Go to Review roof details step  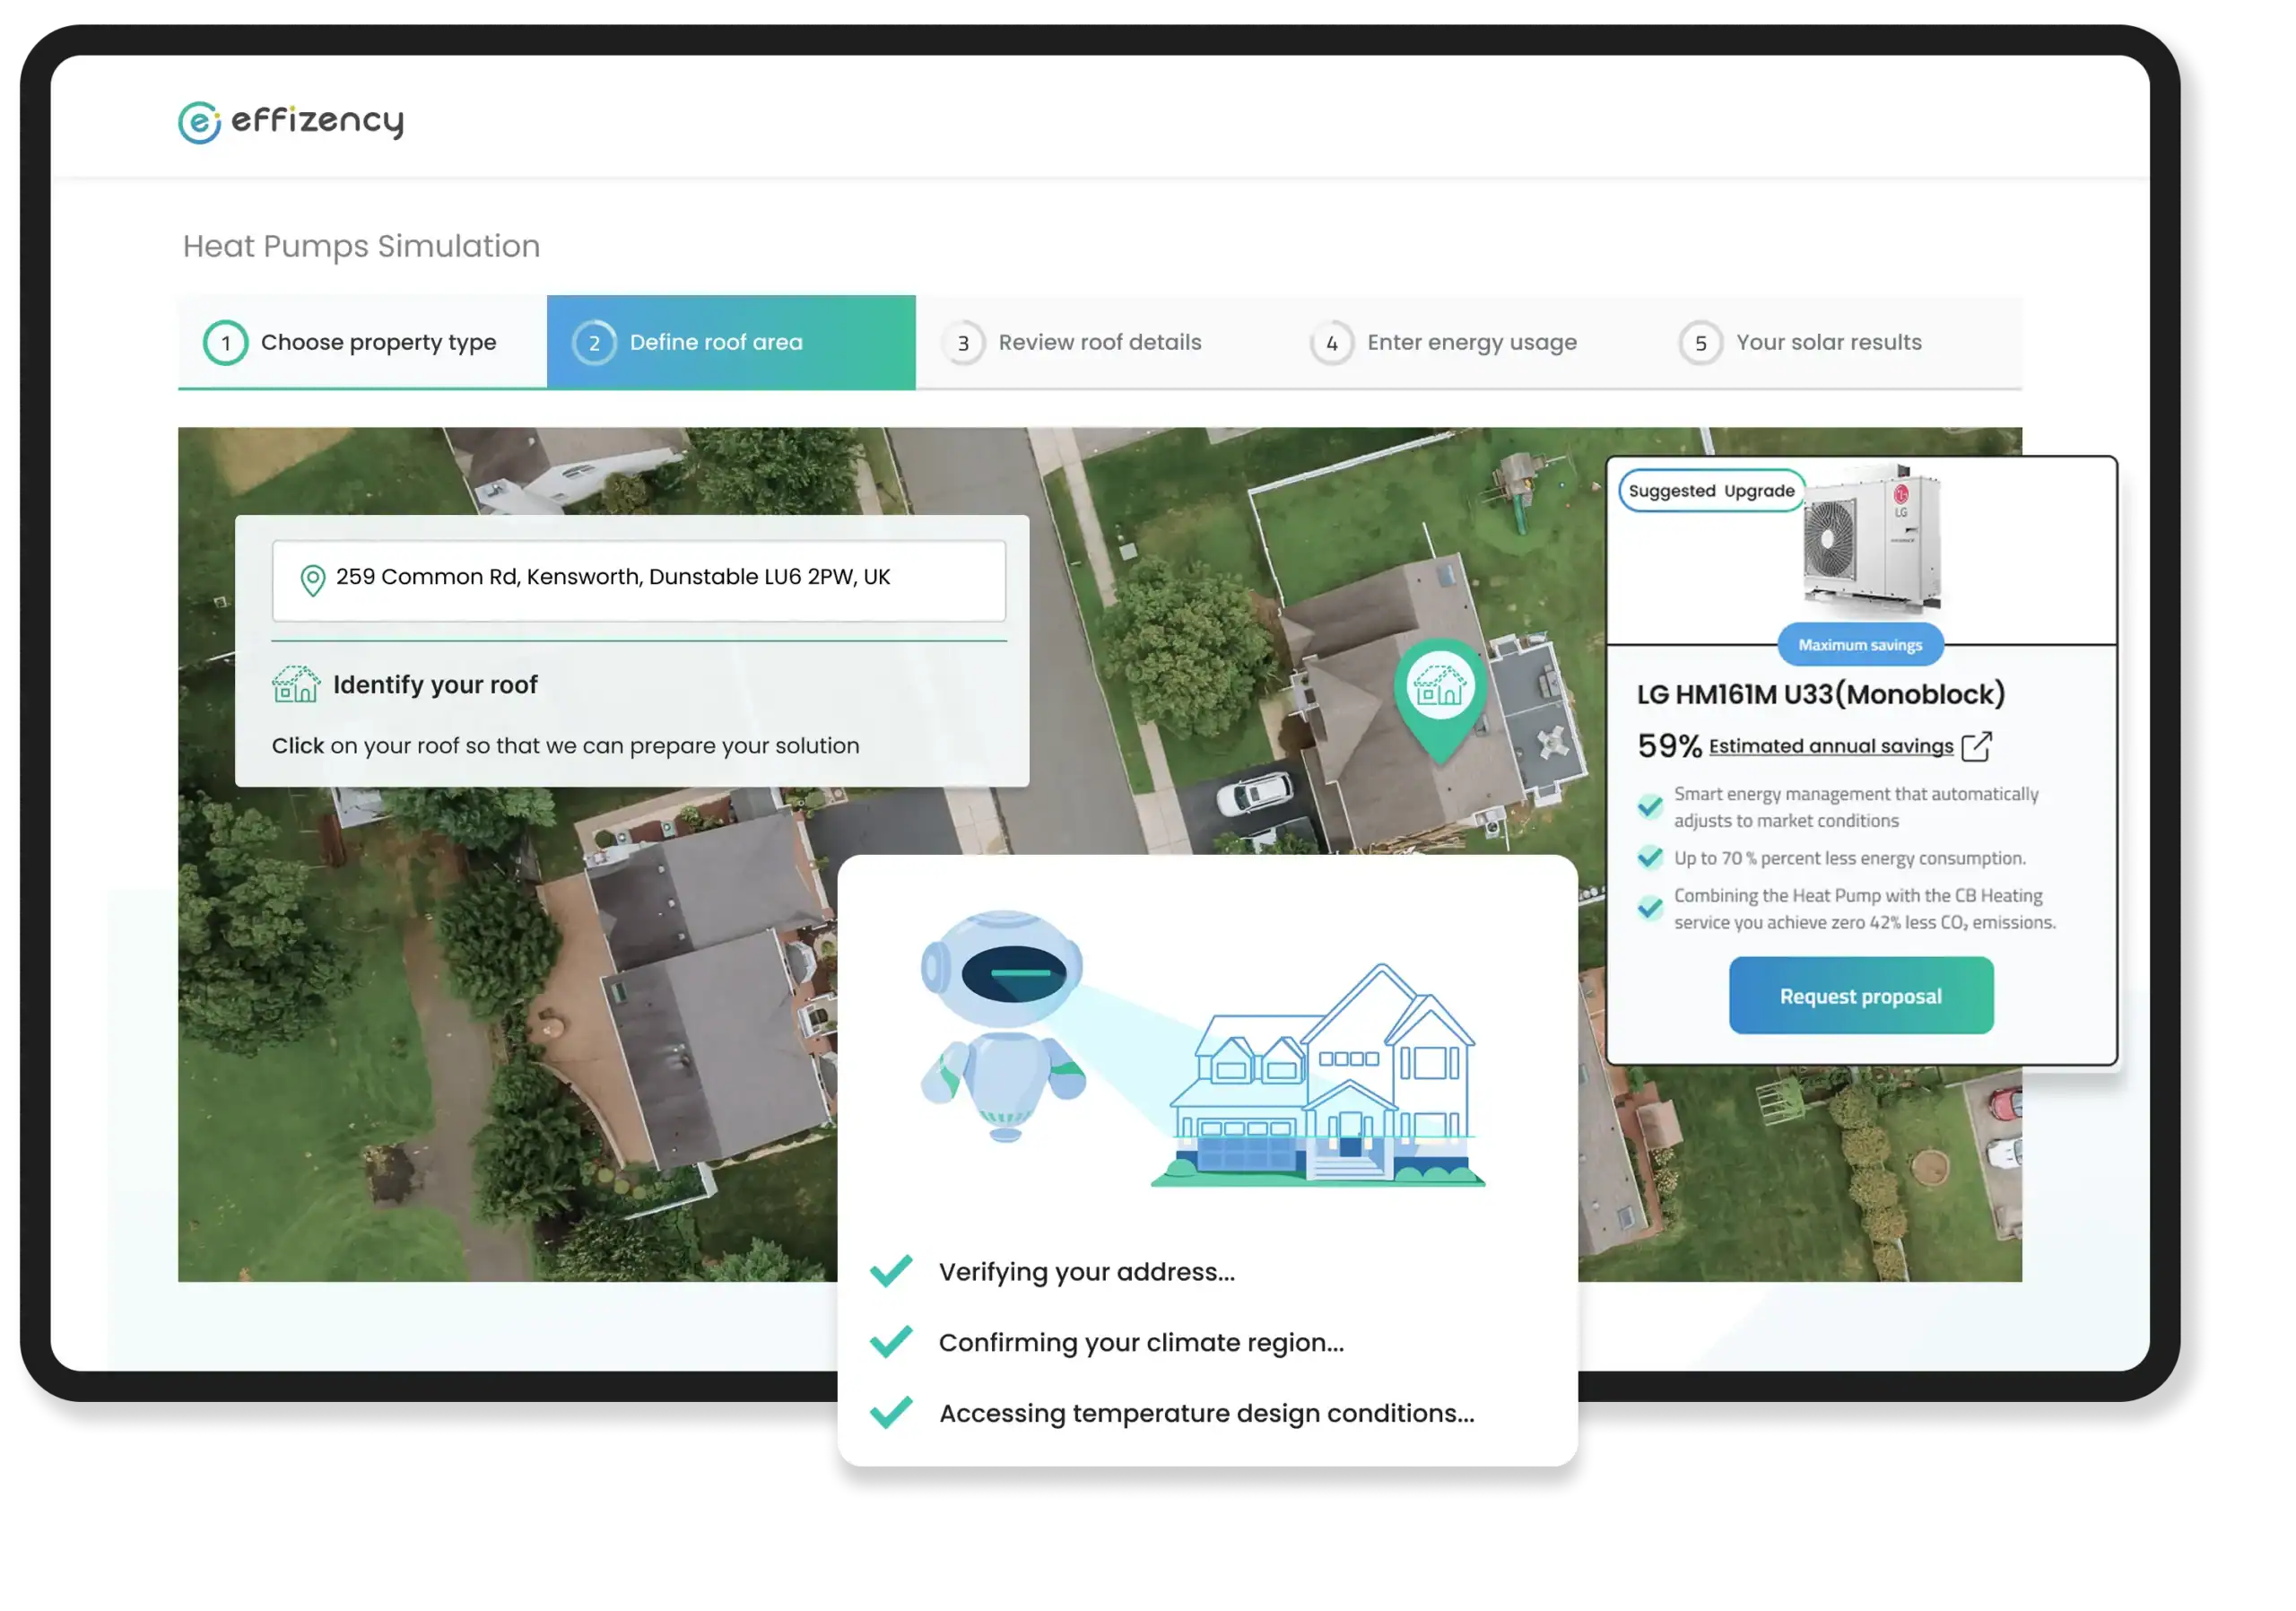point(1100,342)
